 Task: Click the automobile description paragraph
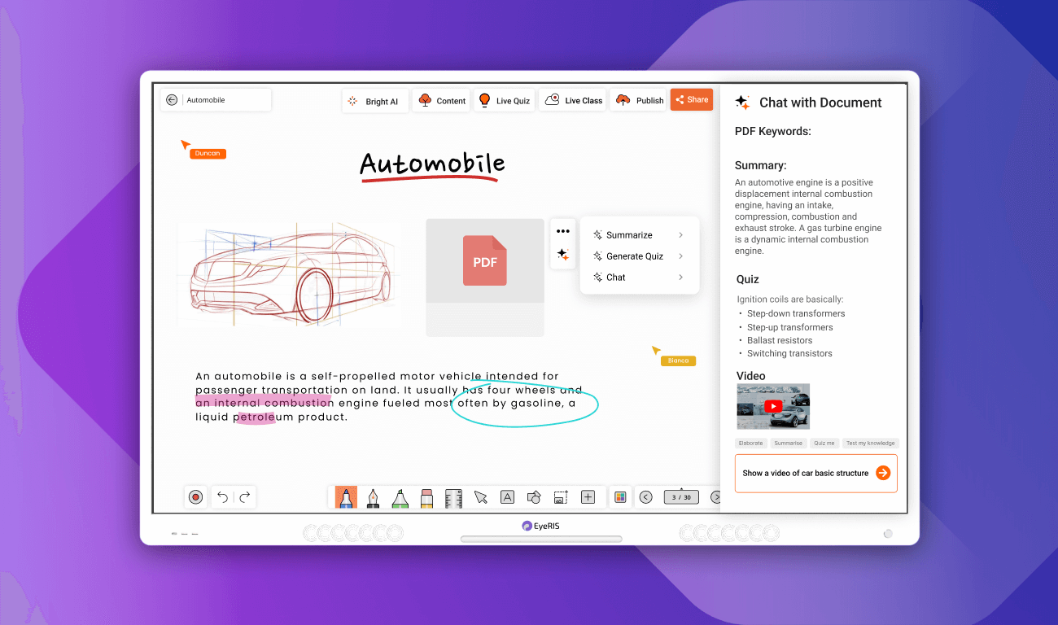click(x=389, y=396)
